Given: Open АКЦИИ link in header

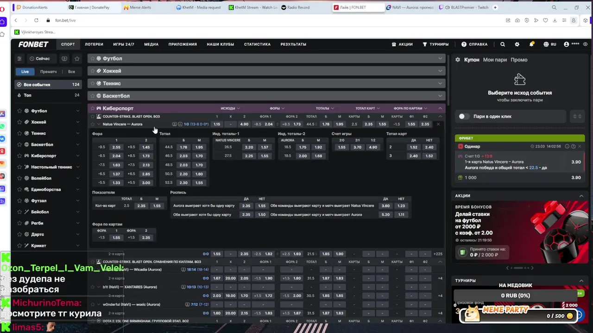Looking at the screenshot, I should 402,44.
